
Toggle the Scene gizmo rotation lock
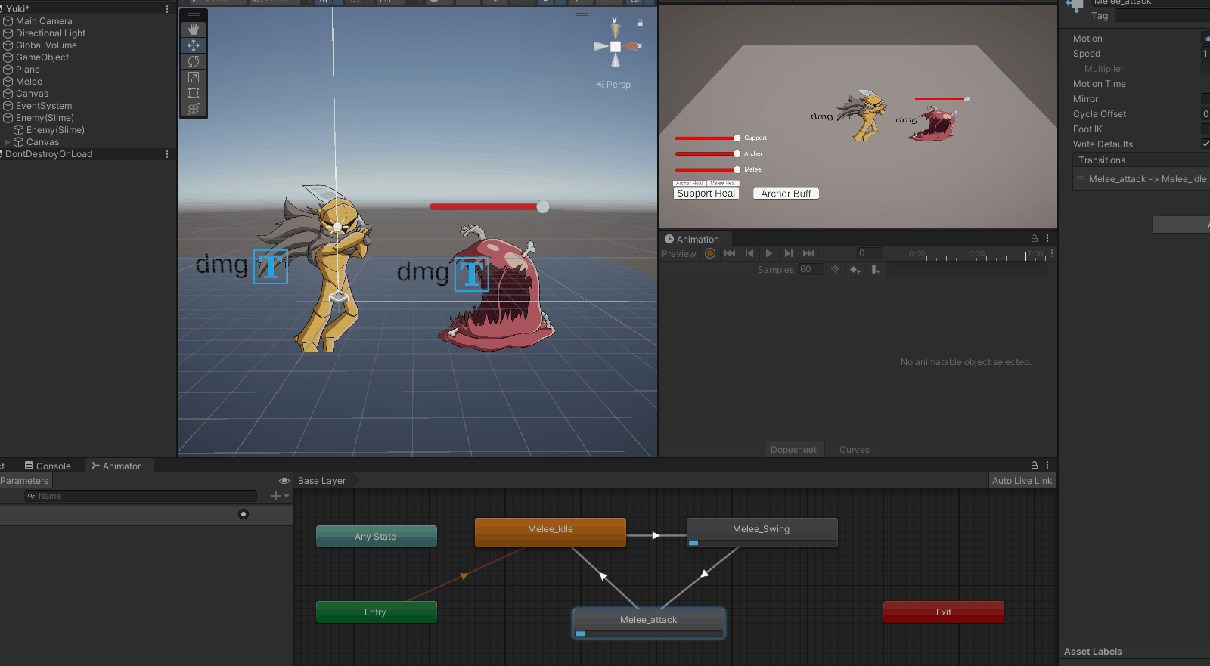[x=640, y=23]
